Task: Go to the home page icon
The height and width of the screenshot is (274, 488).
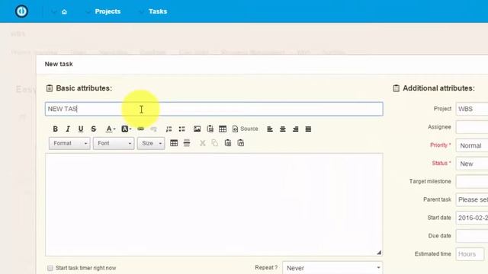Action: point(64,12)
